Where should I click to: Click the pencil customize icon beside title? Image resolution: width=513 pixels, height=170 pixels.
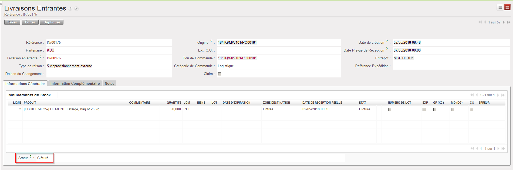[76, 9]
